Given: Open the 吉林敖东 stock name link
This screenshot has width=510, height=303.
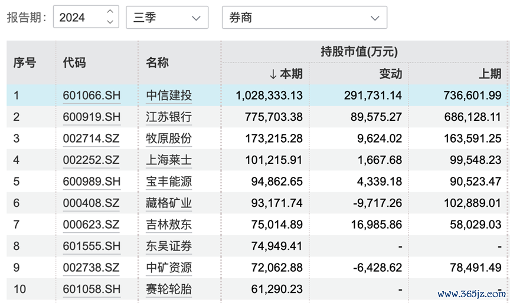Looking at the screenshot, I should [x=169, y=225].
